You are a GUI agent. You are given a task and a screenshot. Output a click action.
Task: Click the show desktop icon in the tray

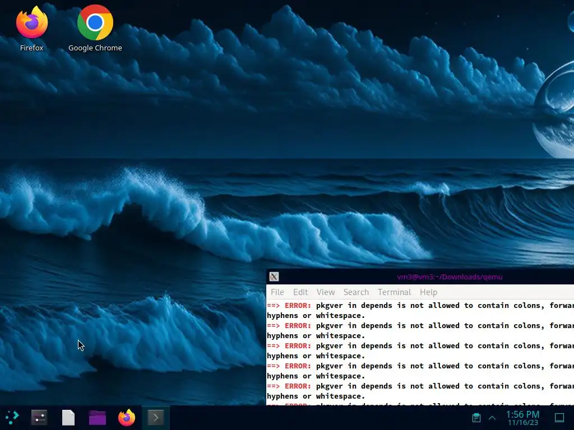click(x=559, y=418)
